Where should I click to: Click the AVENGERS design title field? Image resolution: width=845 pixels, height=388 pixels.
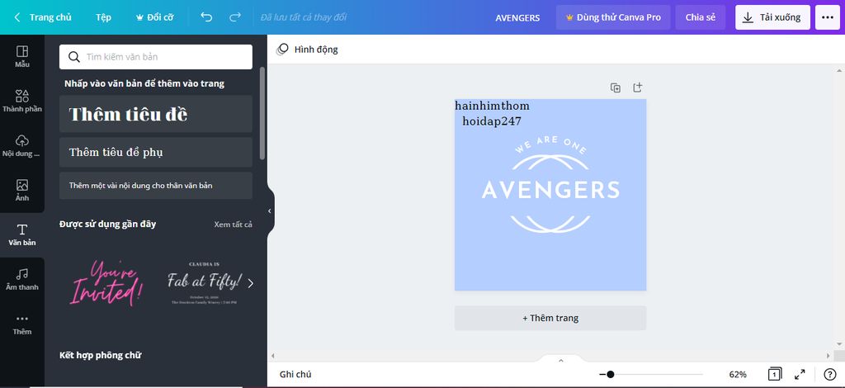pos(517,18)
